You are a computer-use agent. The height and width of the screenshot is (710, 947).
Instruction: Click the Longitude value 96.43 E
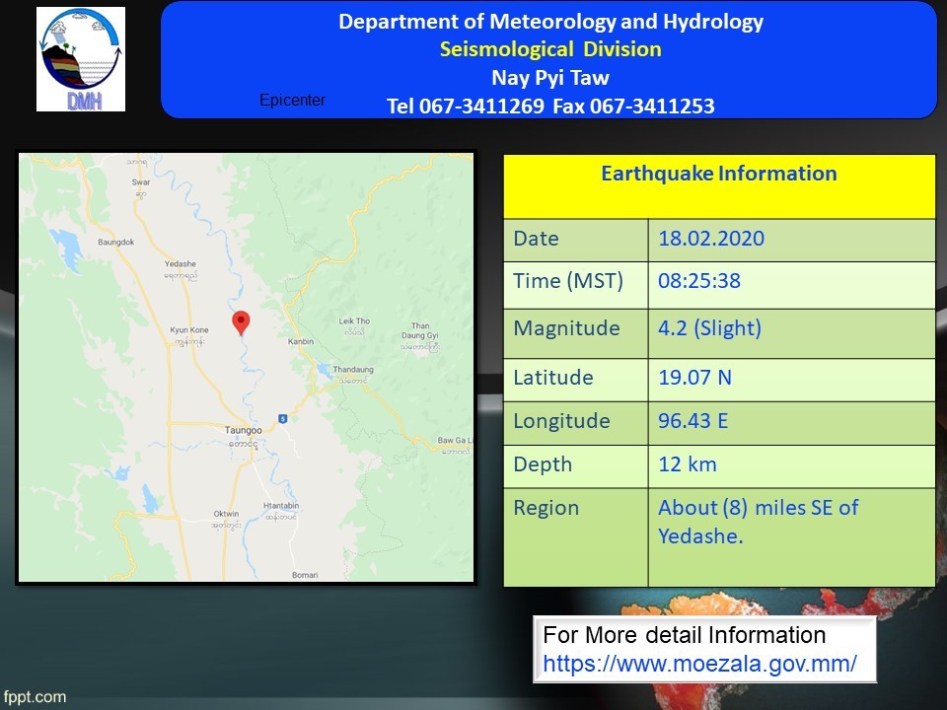pos(692,421)
